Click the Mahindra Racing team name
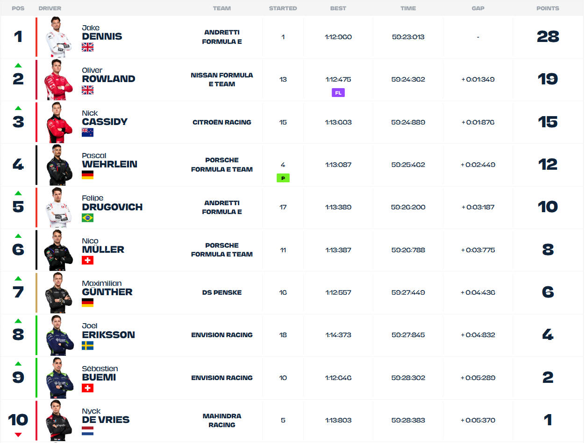Screen dimensions: 585x443 tap(222, 420)
